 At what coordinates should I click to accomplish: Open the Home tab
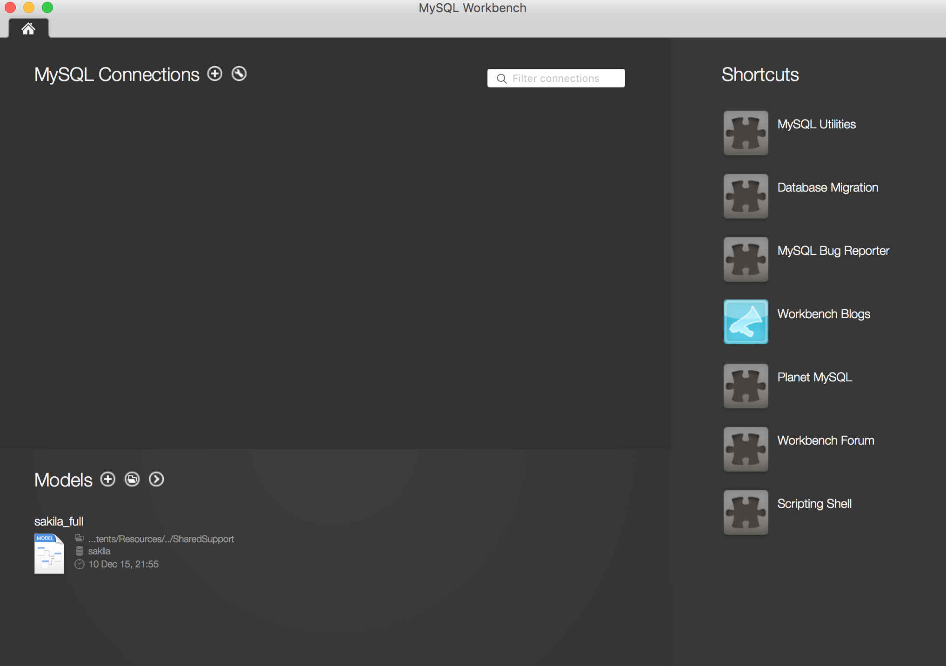coord(28,28)
